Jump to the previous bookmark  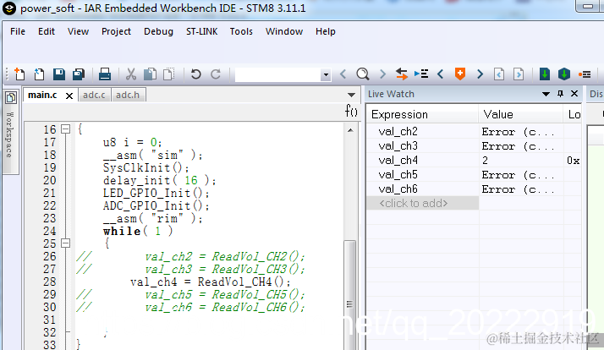pyautogui.click(x=441, y=74)
